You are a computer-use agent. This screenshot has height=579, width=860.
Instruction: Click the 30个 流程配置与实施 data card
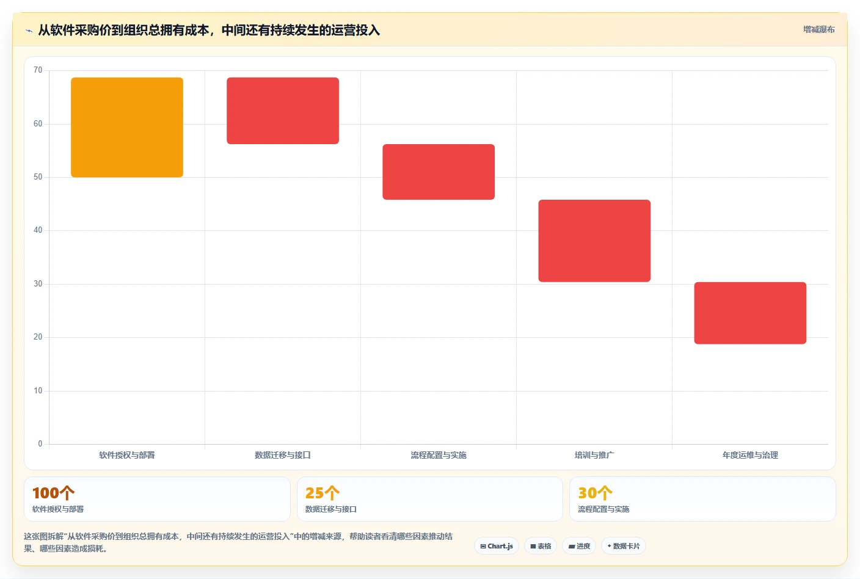(x=702, y=499)
